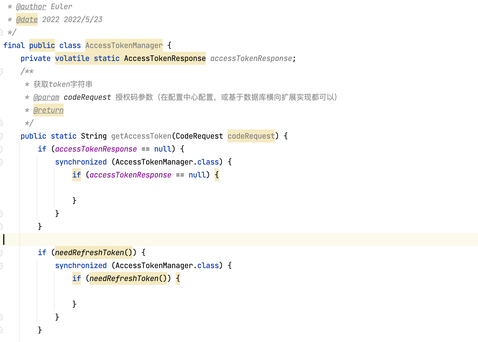Click highlighted opening brace after inner null check
The width and height of the screenshot is (478, 342).
point(217,175)
